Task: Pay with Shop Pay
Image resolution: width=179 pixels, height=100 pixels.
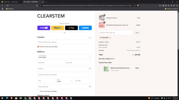Action: click(x=44, y=28)
